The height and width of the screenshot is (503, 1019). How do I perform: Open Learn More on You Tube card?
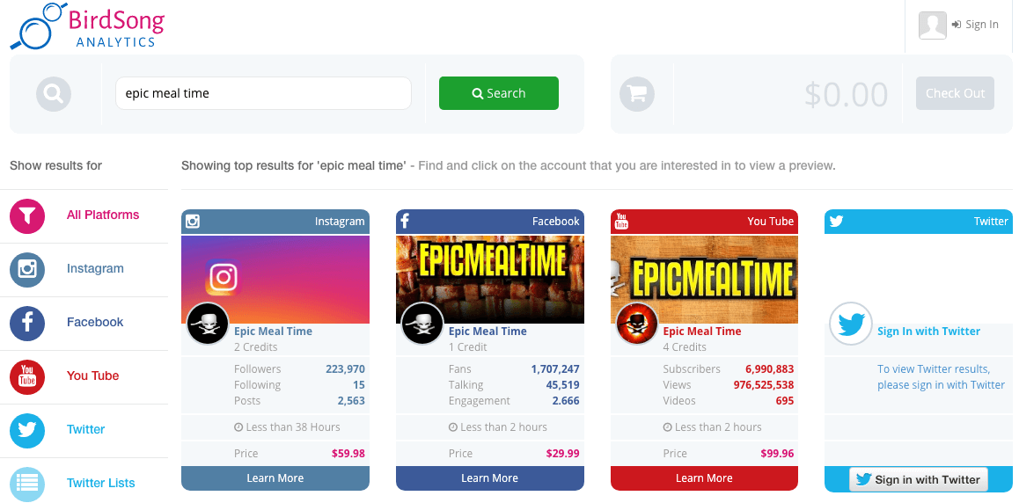(704, 478)
